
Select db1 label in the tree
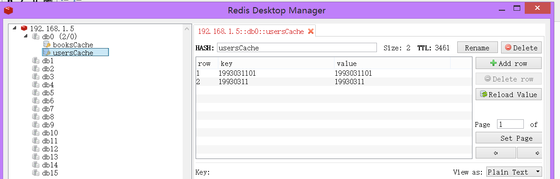[48, 61]
